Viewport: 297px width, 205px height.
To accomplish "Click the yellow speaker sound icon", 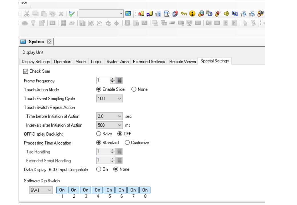I will click(x=226, y=14).
